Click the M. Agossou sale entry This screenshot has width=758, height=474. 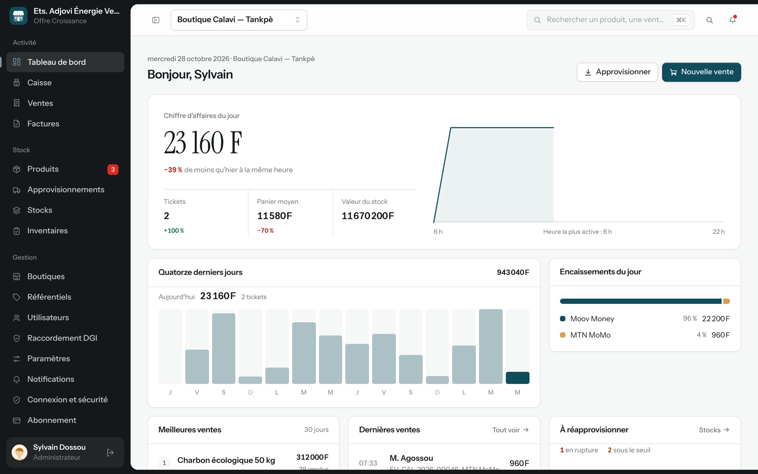[x=444, y=461]
